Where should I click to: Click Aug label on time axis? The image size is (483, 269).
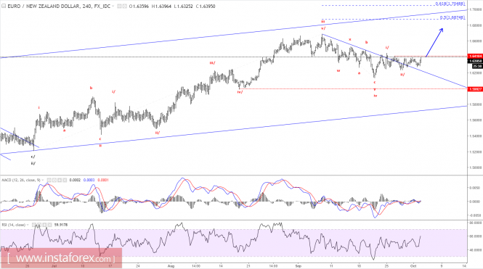[x=171, y=266]
